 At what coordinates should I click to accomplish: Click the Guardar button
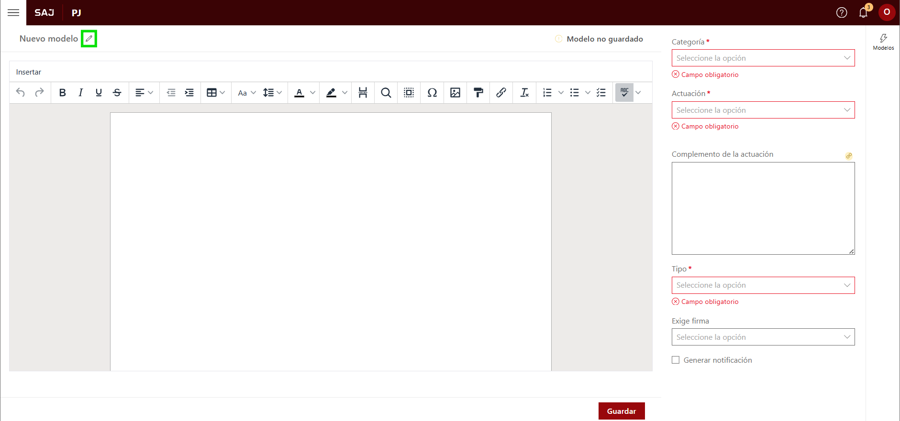(621, 411)
